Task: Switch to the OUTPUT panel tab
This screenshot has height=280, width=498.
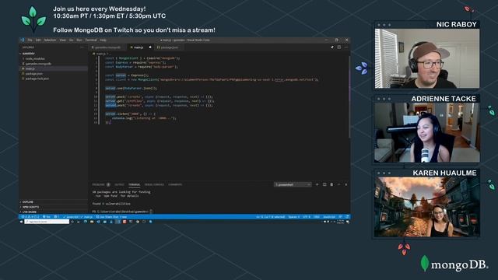Action: 119,184
